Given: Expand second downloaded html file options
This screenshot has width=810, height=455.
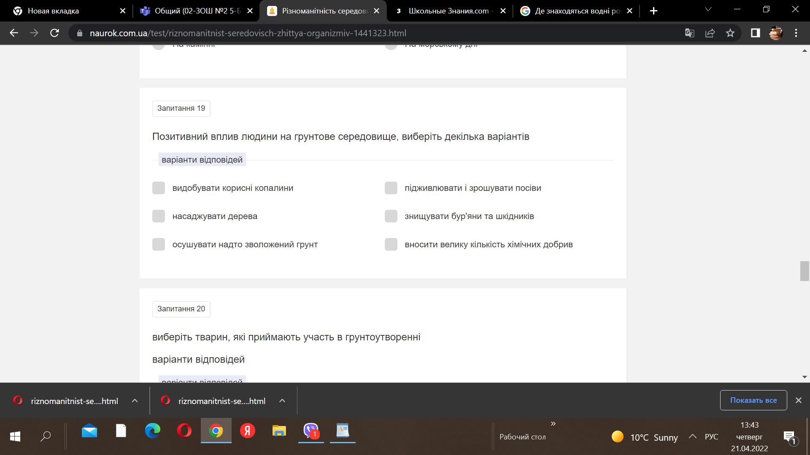Looking at the screenshot, I should click(x=282, y=401).
